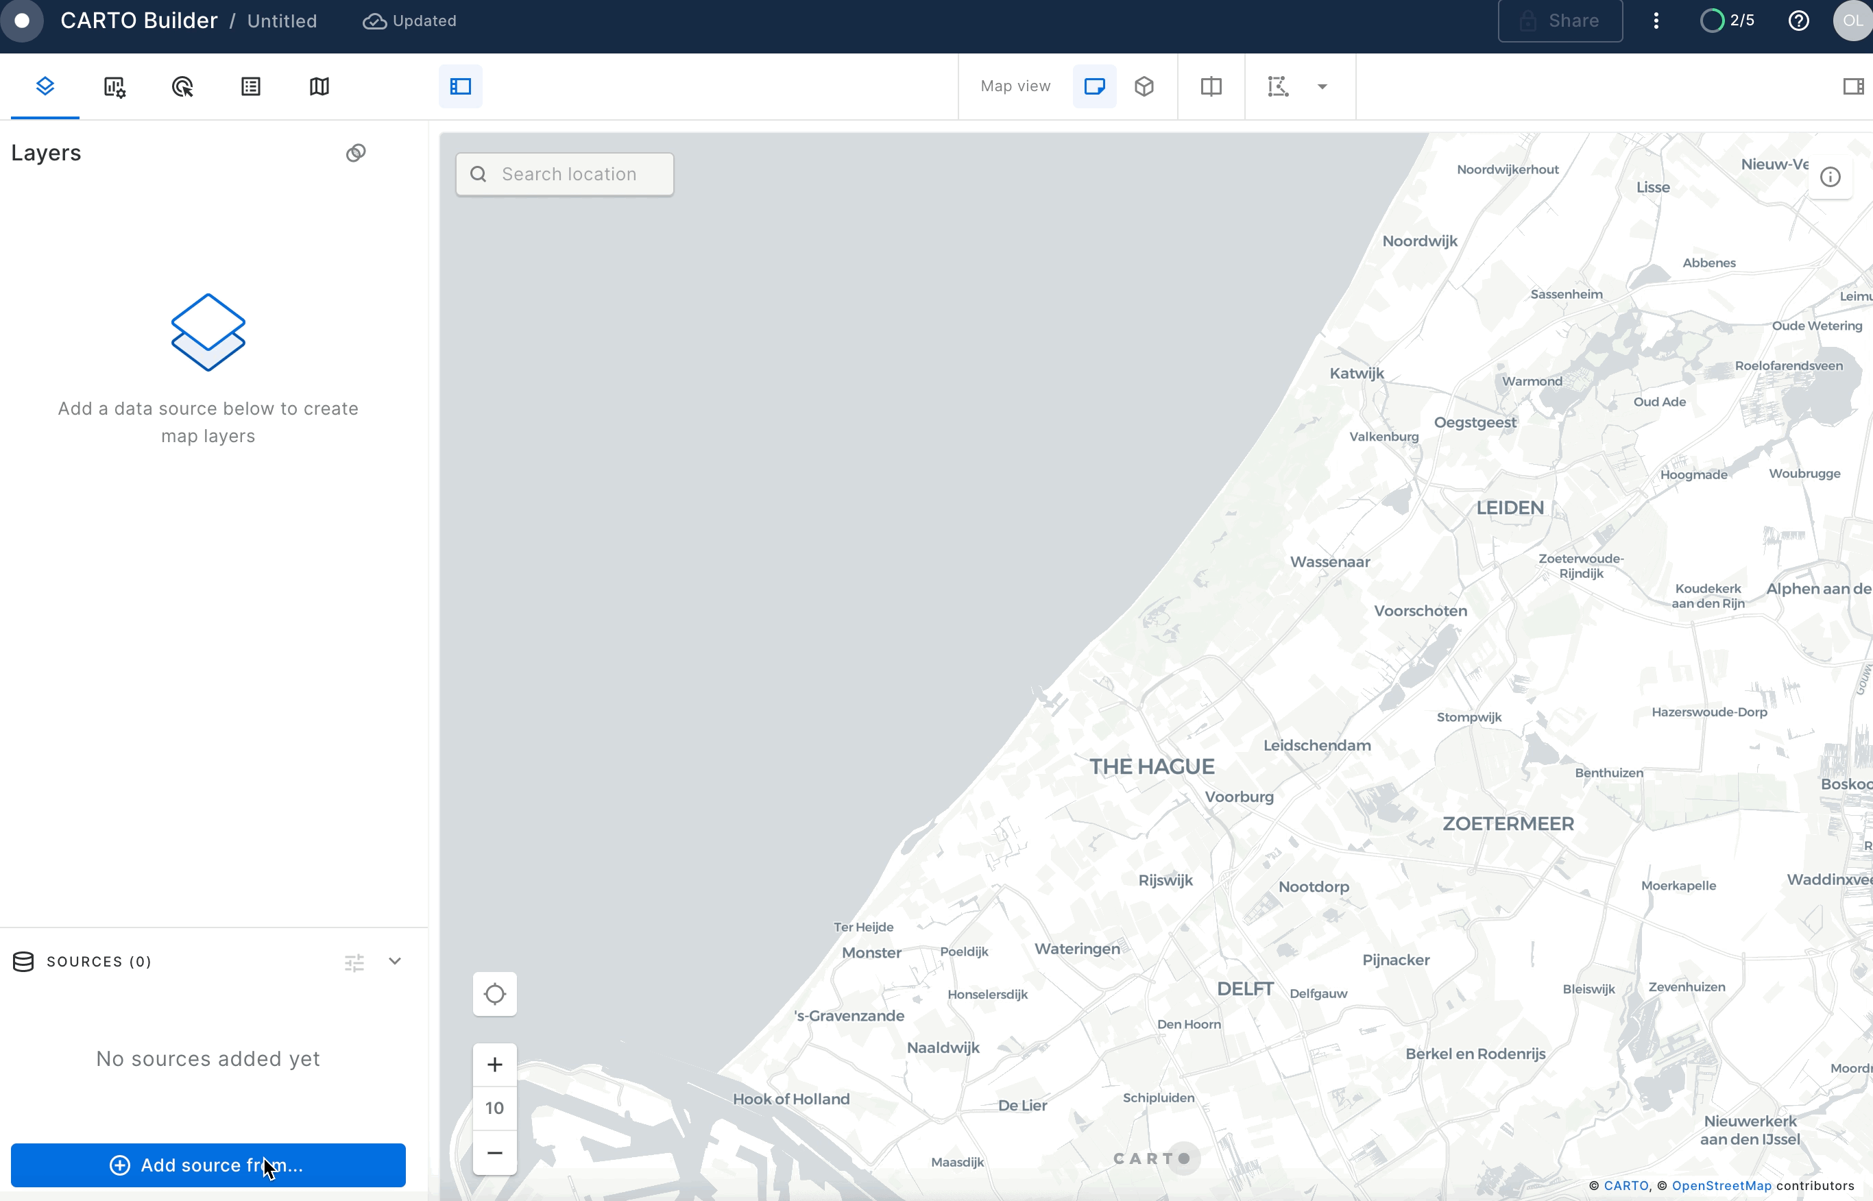
Task: Toggle the left sidebar panel
Action: pyautogui.click(x=460, y=86)
